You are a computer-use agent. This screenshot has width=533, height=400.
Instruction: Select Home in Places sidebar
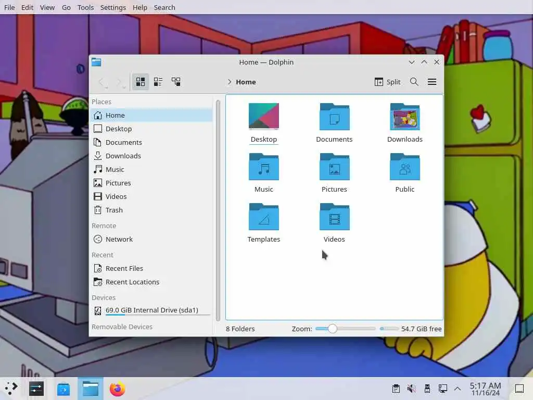(x=151, y=115)
